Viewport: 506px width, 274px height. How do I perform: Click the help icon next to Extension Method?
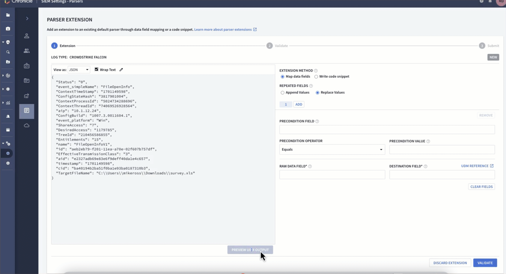click(316, 71)
